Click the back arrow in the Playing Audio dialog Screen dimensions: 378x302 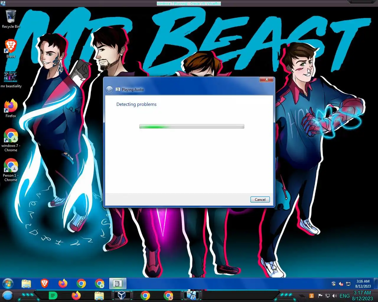coord(109,89)
